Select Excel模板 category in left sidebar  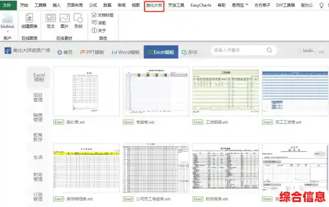coord(39,77)
